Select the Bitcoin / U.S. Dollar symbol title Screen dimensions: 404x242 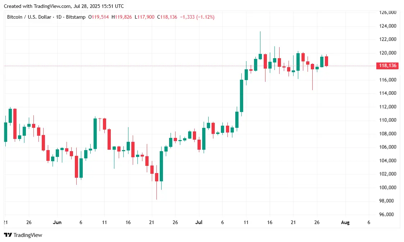click(29, 17)
